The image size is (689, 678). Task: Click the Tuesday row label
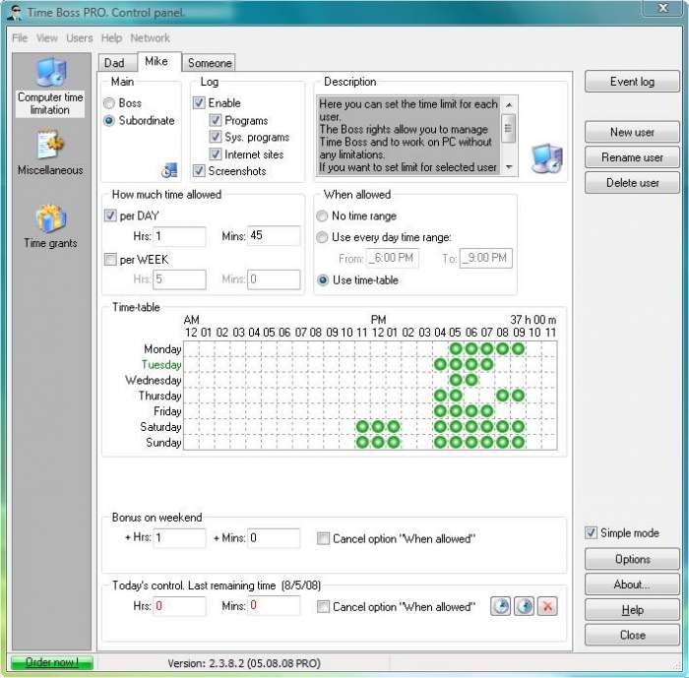[161, 365]
